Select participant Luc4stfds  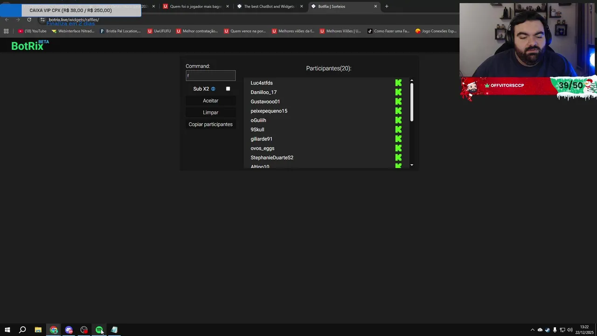(x=262, y=83)
